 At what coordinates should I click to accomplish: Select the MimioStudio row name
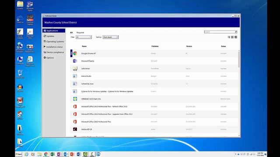[x=86, y=76]
